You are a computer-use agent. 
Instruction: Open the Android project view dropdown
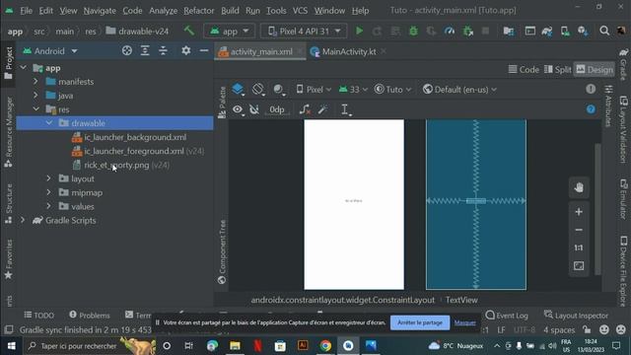click(x=50, y=51)
